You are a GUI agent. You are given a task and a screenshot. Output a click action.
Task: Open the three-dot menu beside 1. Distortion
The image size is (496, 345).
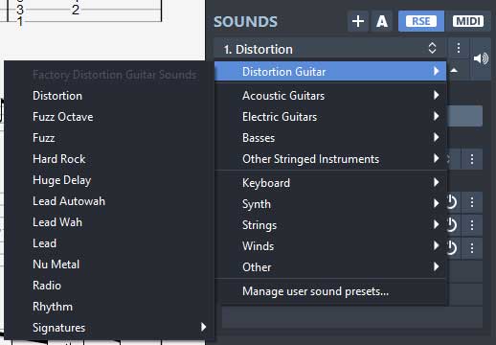pyautogui.click(x=459, y=48)
